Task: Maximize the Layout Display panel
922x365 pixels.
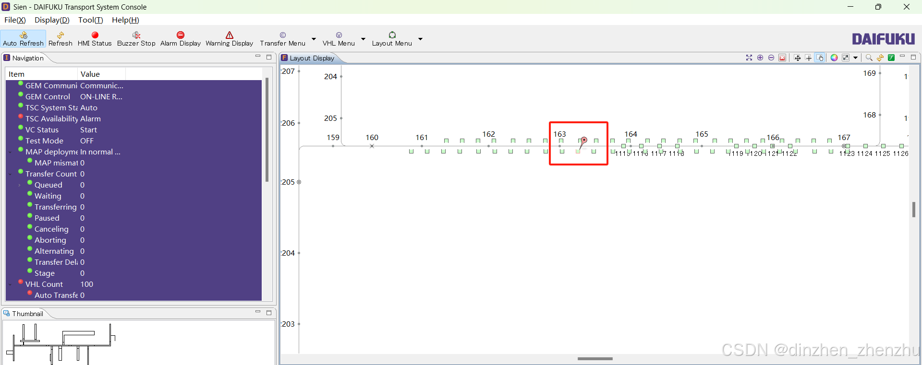Action: click(x=913, y=57)
